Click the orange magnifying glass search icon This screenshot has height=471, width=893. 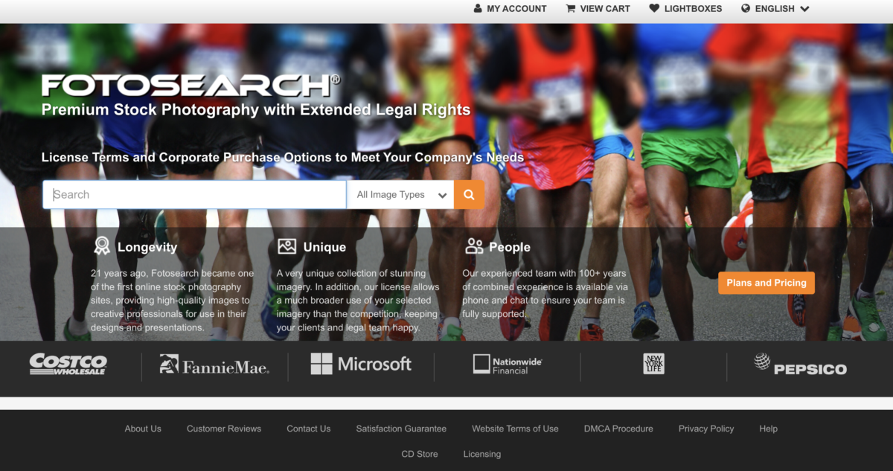pyautogui.click(x=469, y=194)
